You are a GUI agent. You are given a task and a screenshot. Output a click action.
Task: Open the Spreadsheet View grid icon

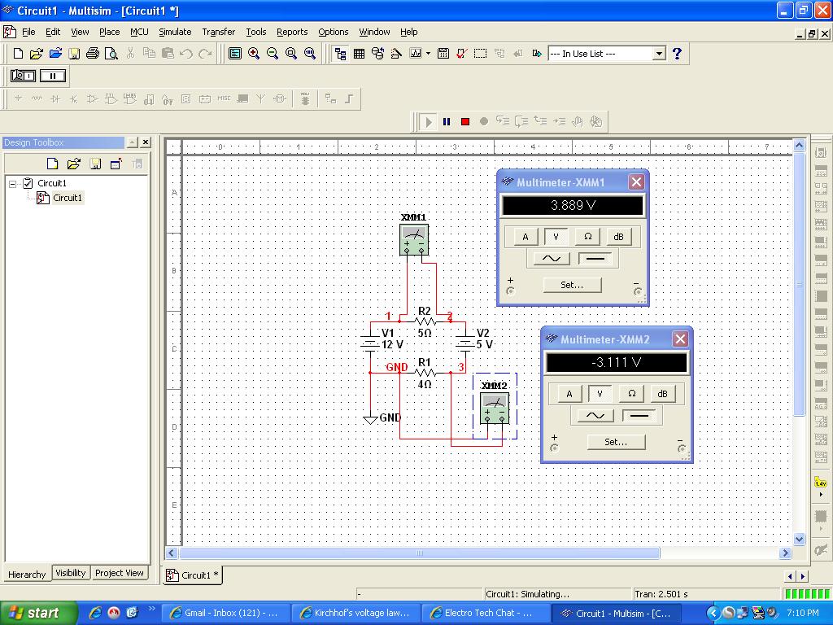click(359, 53)
